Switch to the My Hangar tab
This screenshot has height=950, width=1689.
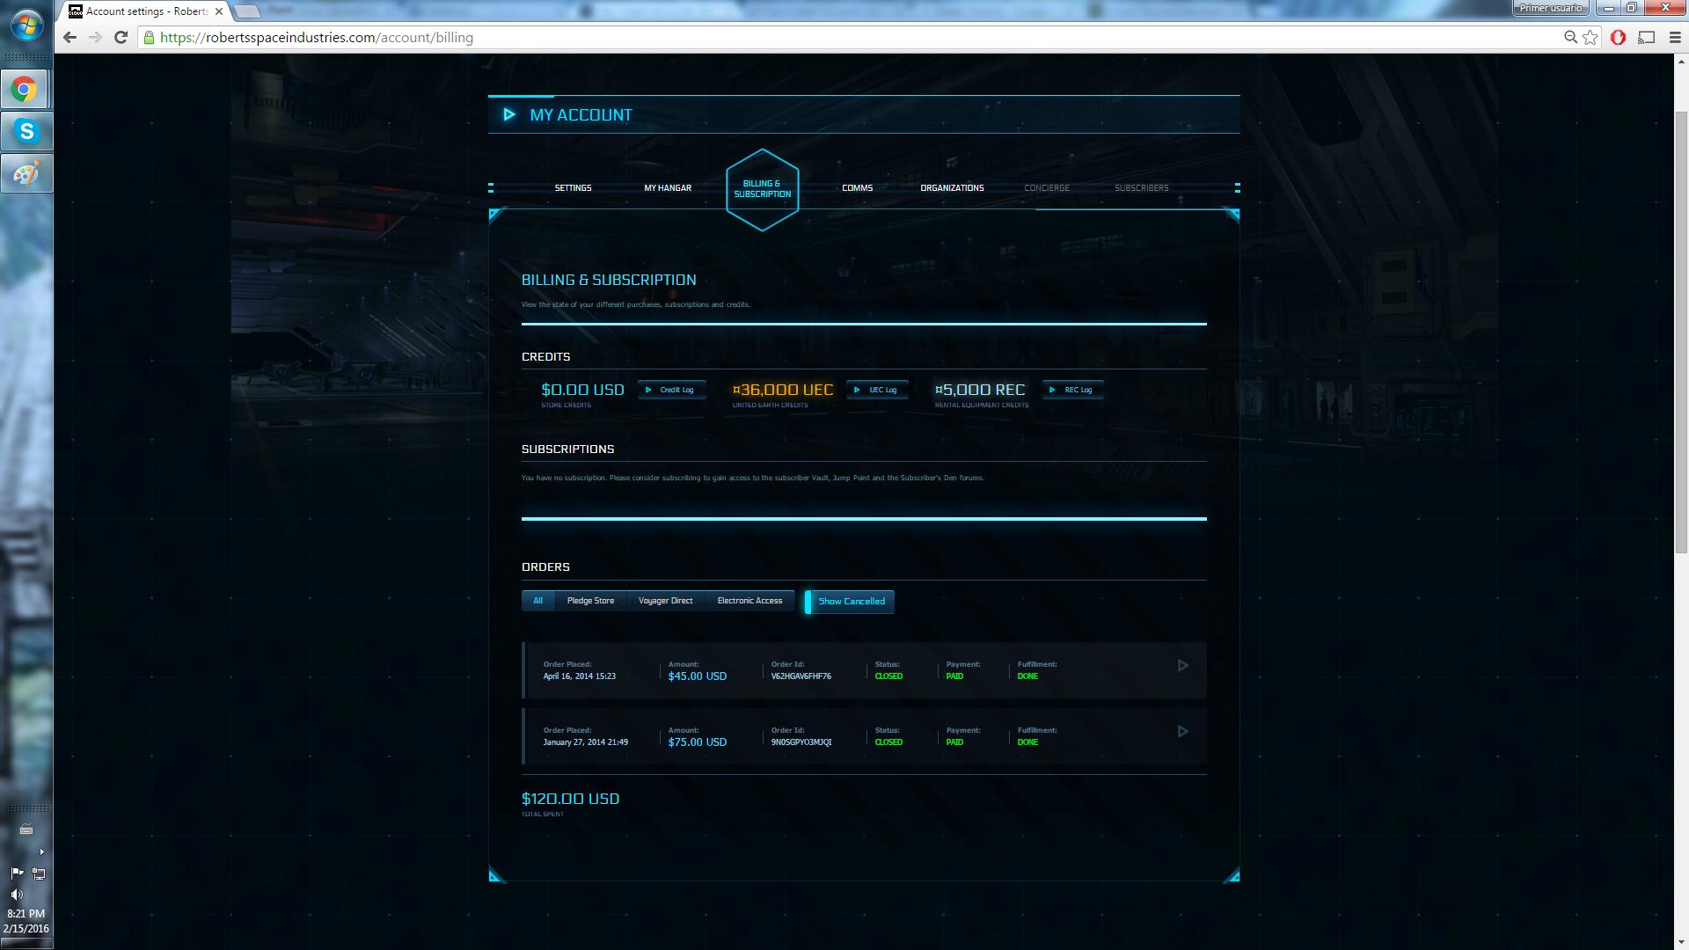pos(668,188)
